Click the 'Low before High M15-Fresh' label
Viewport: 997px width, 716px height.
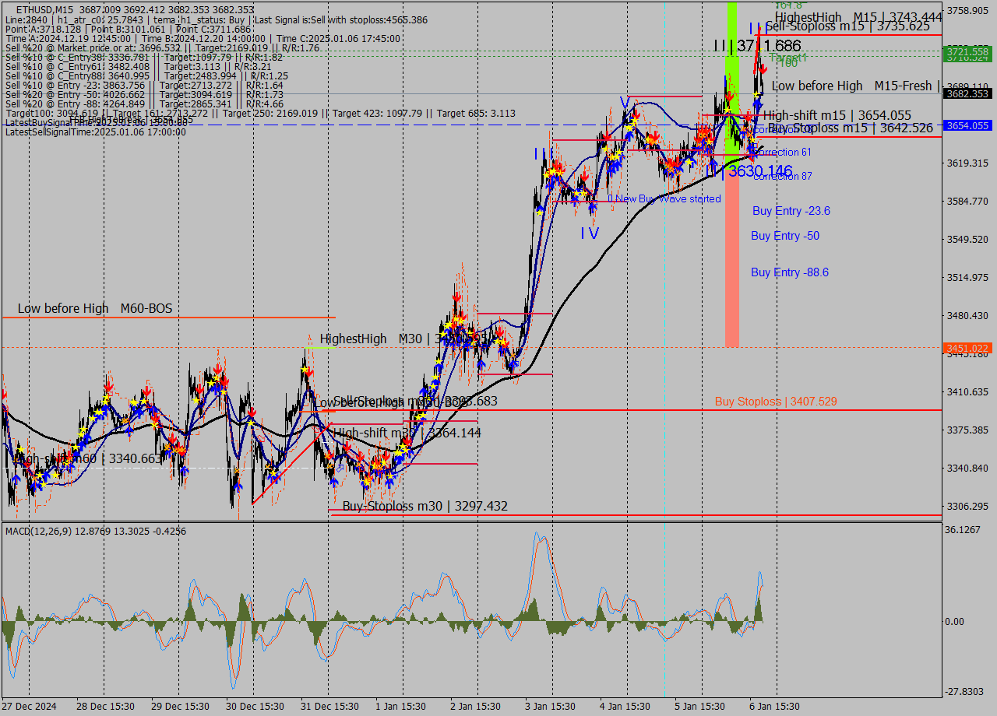point(855,86)
